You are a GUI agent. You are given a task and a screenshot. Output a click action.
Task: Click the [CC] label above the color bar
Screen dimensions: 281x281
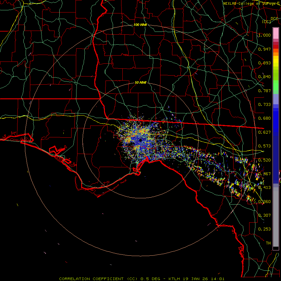[267, 22]
